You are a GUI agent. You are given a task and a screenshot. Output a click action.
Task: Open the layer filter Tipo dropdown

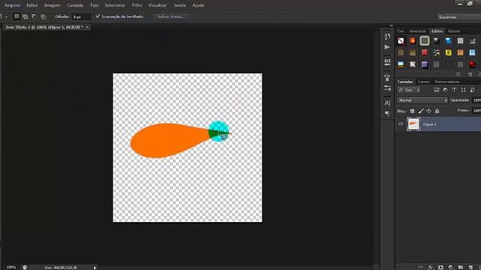coord(409,90)
